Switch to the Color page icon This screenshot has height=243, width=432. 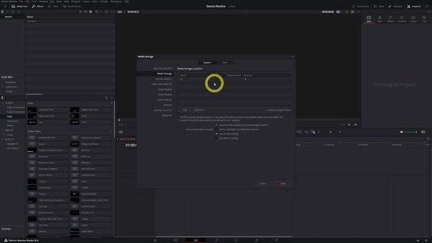click(x=236, y=240)
